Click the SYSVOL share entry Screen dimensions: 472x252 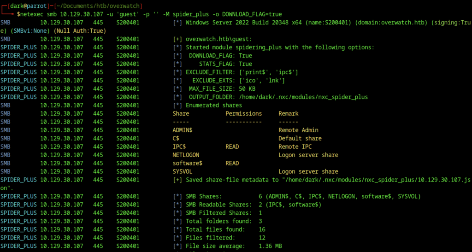[183, 172]
